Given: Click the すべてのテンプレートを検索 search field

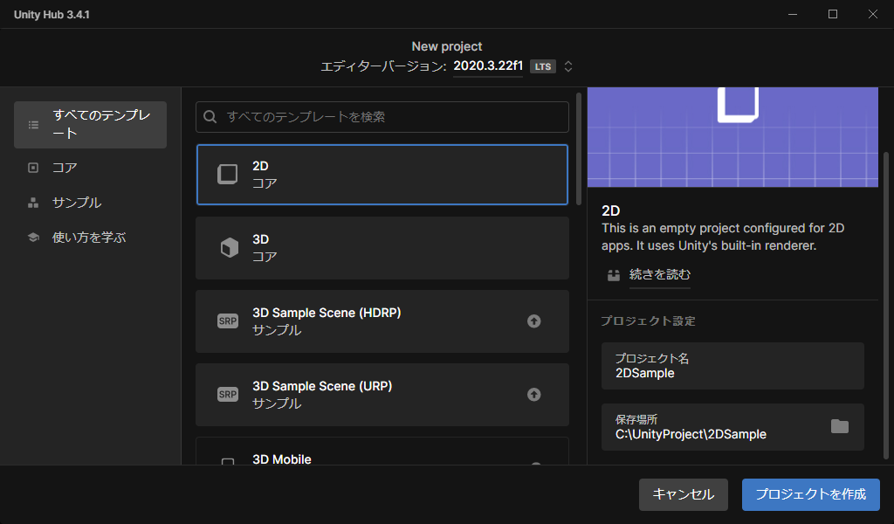Looking at the screenshot, I should [382, 117].
